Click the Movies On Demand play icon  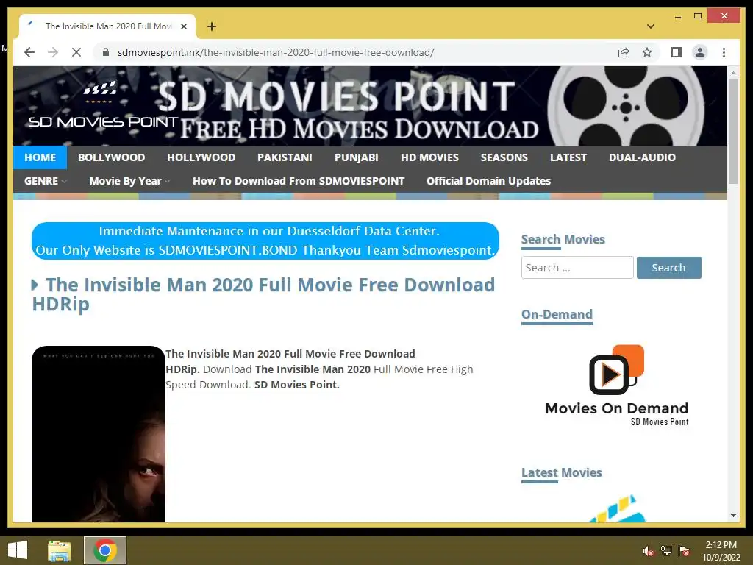(x=617, y=370)
